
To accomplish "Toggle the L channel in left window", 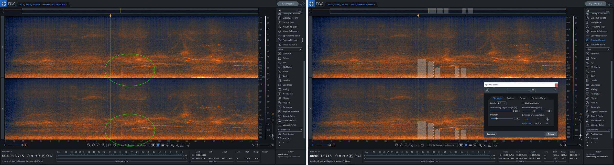I will pyautogui.click(x=3, y=47).
